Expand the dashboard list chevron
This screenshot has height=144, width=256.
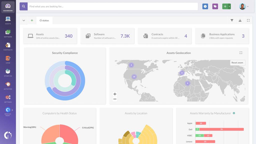(24, 20)
